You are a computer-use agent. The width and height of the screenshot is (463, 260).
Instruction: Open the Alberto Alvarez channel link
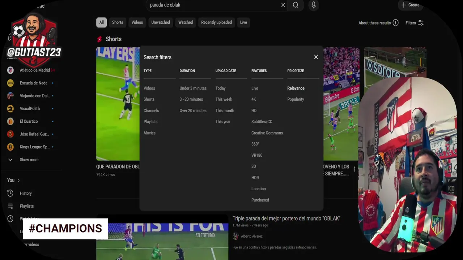[252, 236]
